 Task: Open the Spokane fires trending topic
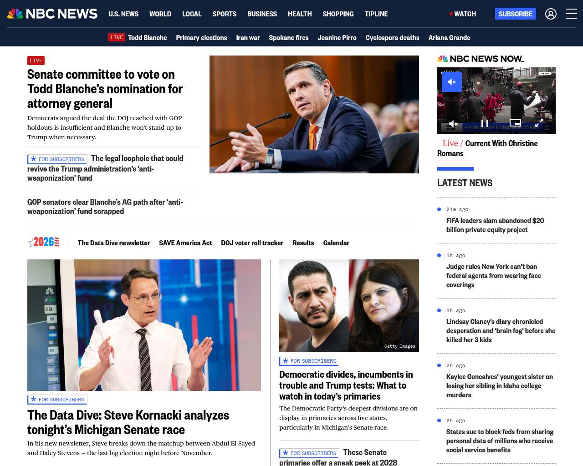(x=289, y=38)
